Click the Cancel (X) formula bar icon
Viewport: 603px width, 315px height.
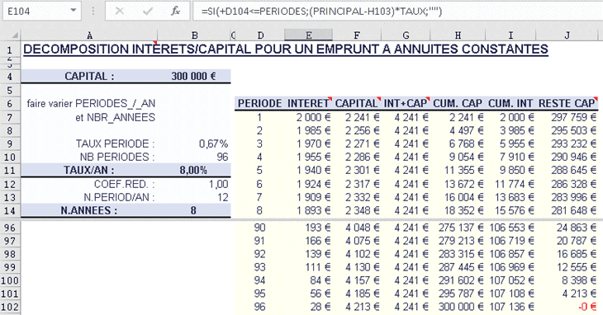119,11
